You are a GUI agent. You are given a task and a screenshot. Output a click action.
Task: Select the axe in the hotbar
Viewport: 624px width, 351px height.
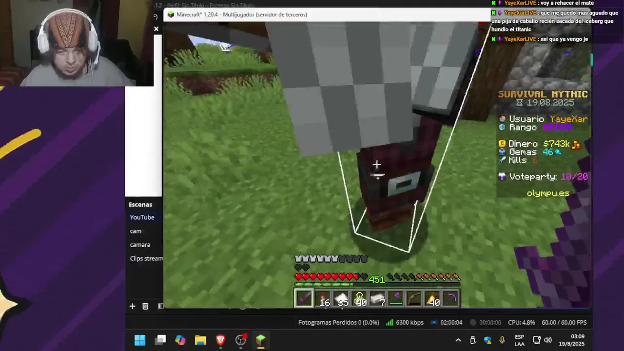[x=395, y=298]
